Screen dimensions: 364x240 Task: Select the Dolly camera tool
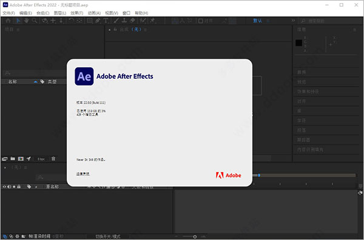pyautogui.click(x=61, y=21)
